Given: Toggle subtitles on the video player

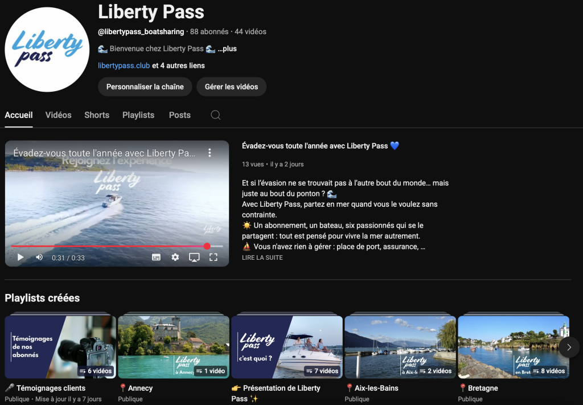Looking at the screenshot, I should pyautogui.click(x=156, y=257).
